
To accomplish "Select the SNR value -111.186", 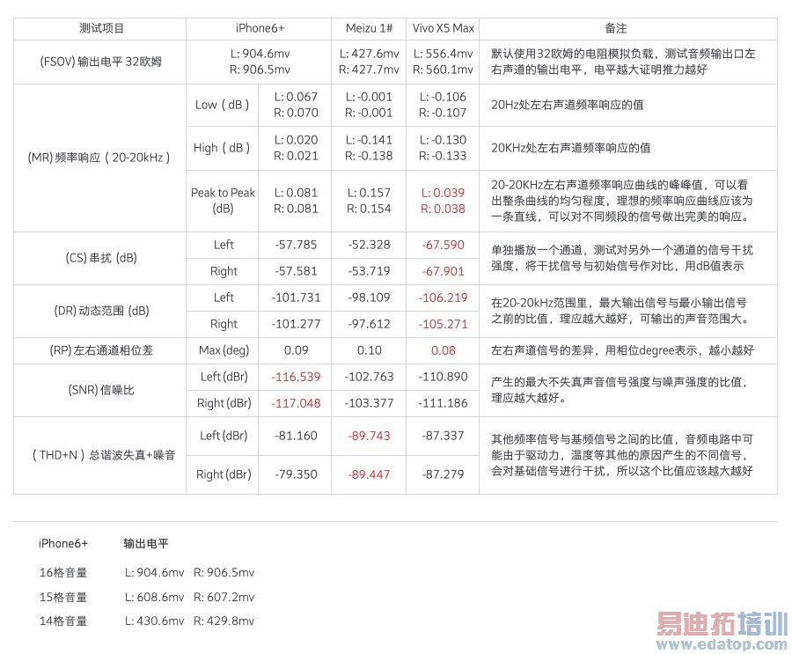I will (443, 403).
